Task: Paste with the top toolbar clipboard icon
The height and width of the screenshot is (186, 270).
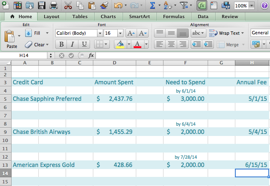Action: tap(92, 5)
